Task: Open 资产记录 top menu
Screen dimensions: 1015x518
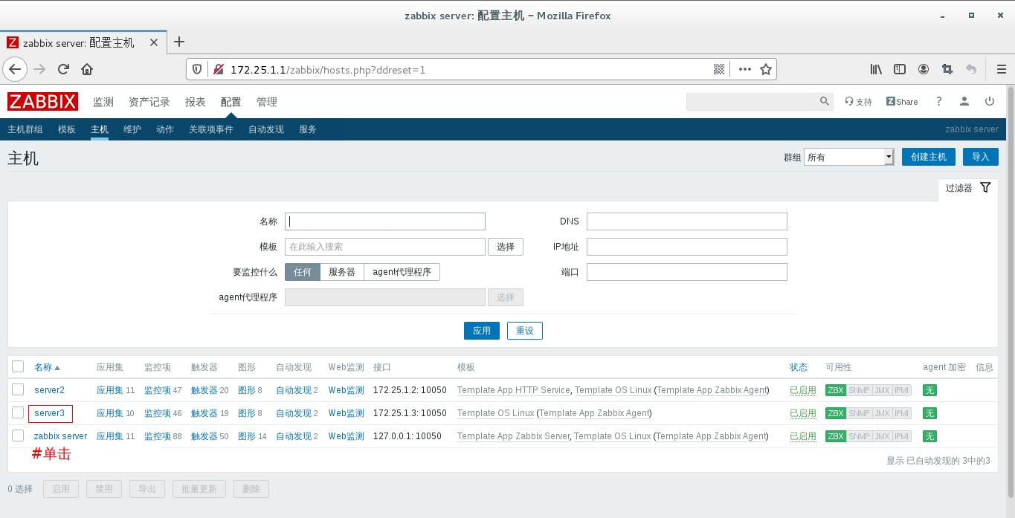Action: pos(149,102)
